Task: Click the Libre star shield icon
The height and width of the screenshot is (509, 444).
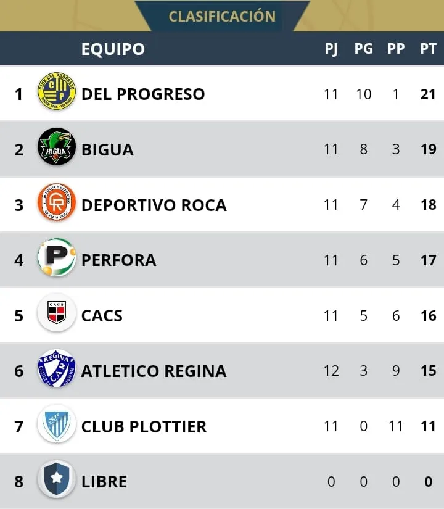Action: (x=56, y=481)
